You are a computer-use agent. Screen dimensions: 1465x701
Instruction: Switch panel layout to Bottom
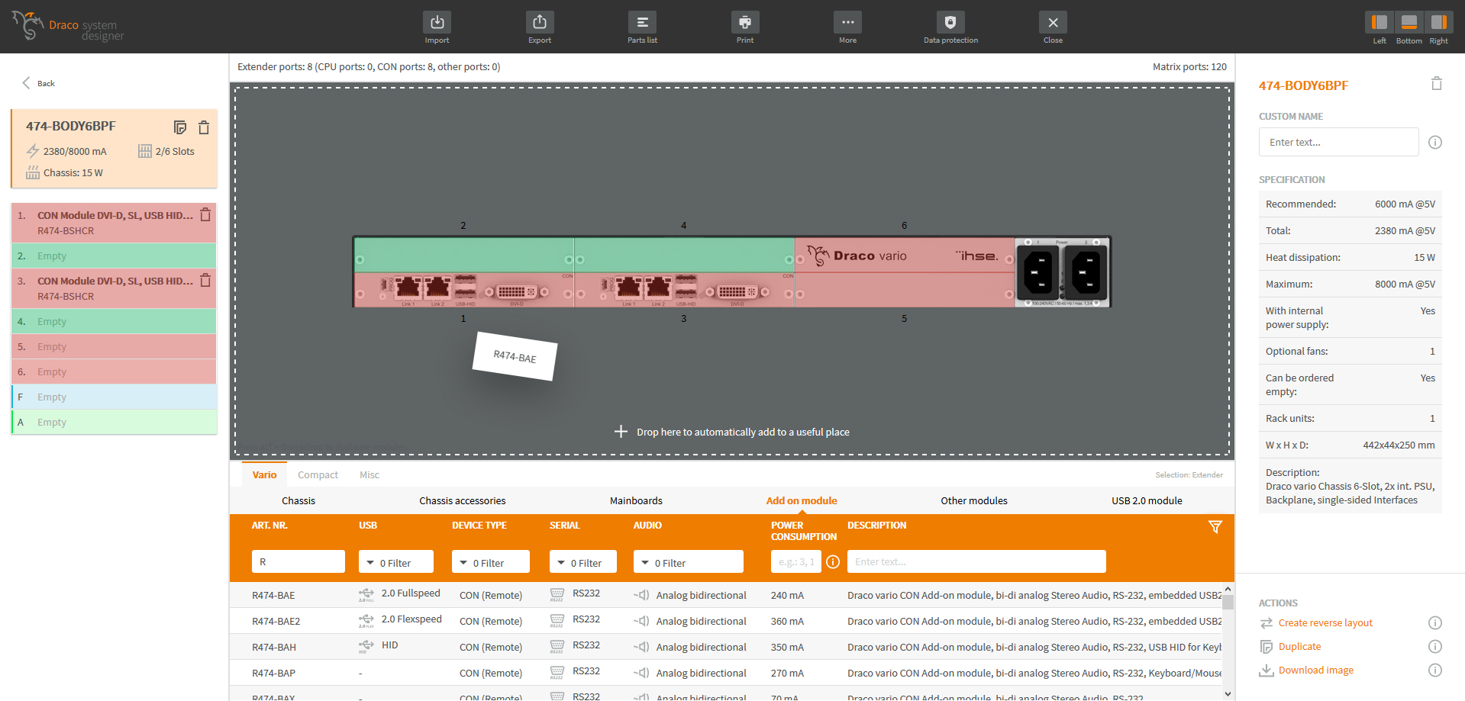1409,23
